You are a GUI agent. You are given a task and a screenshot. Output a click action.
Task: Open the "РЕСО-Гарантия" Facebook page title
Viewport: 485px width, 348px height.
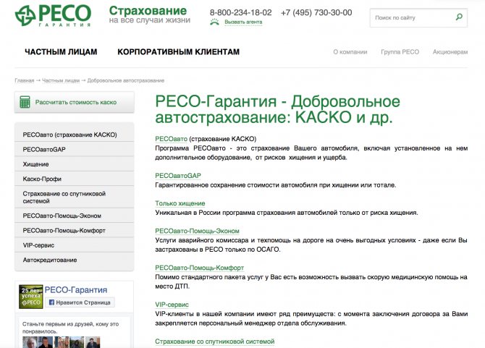click(76, 289)
